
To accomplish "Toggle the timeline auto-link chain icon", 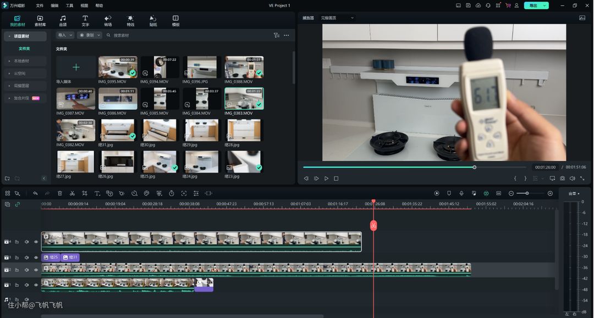I will (17, 204).
